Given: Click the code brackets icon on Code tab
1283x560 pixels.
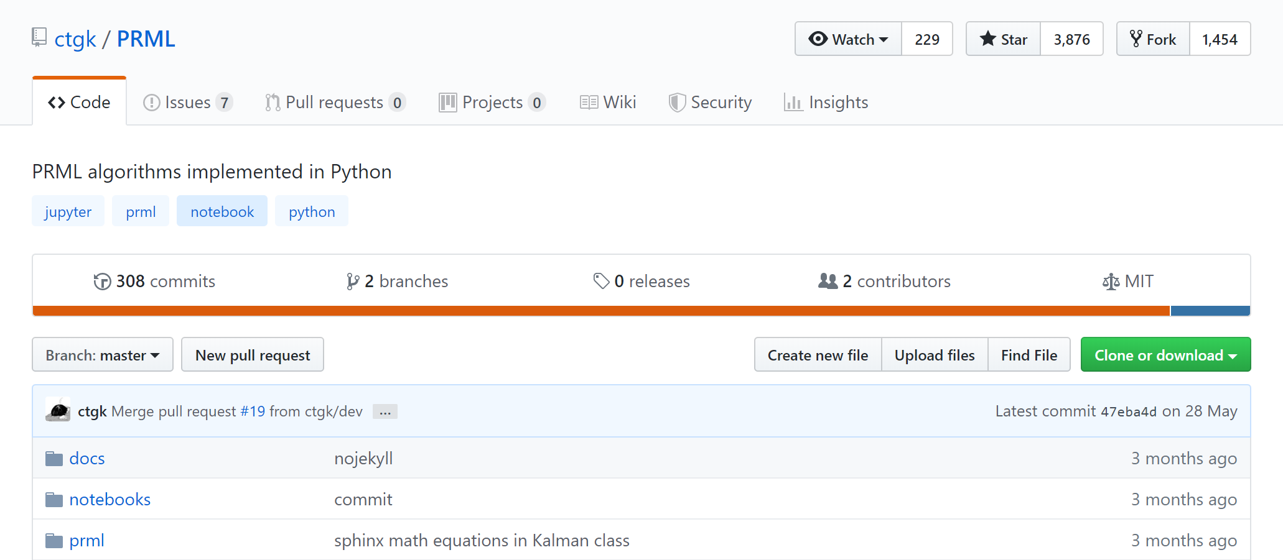Looking at the screenshot, I should [x=57, y=103].
